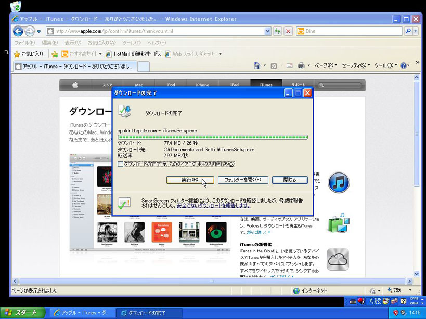426x319 pixels.
Task: Open the ページ(P) command bar menu
Action: (326, 65)
